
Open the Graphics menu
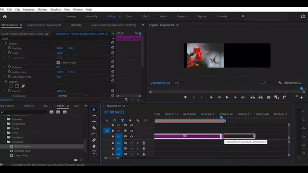pyautogui.click(x=56, y=10)
